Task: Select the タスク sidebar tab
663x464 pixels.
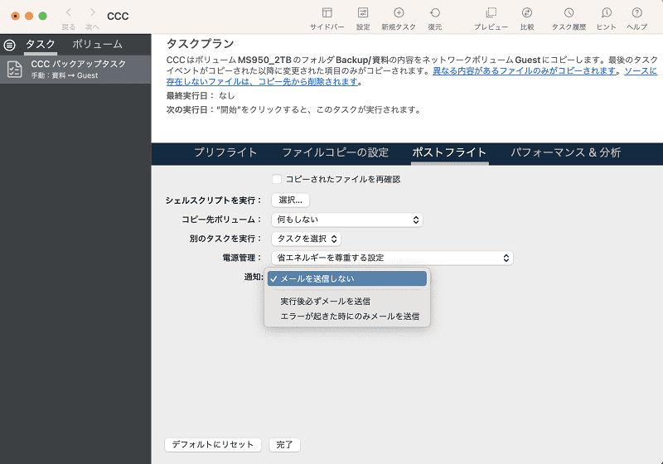Action: [40, 45]
